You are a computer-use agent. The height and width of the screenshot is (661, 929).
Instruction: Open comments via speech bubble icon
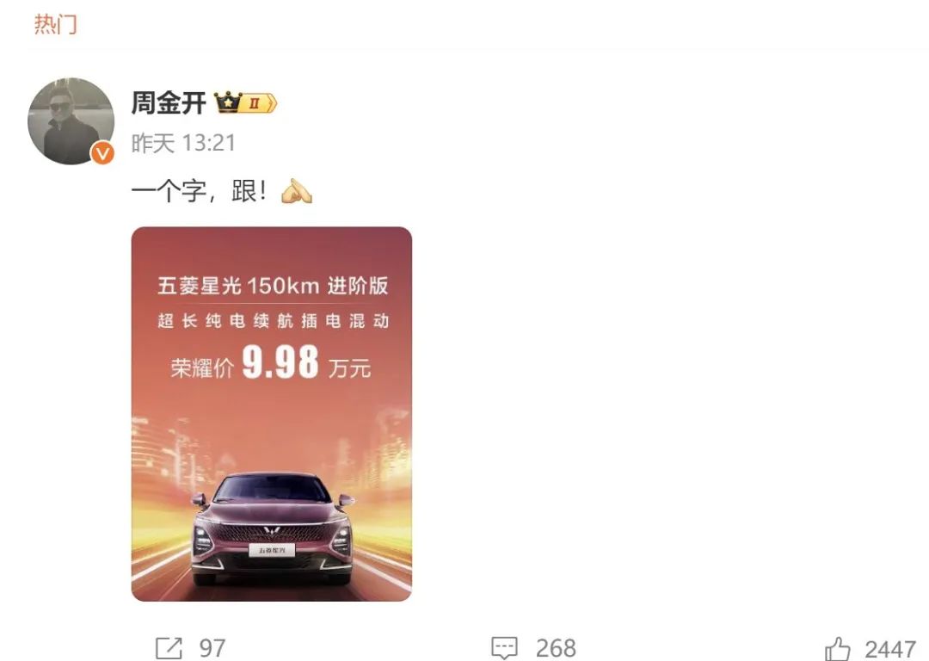tap(504, 648)
